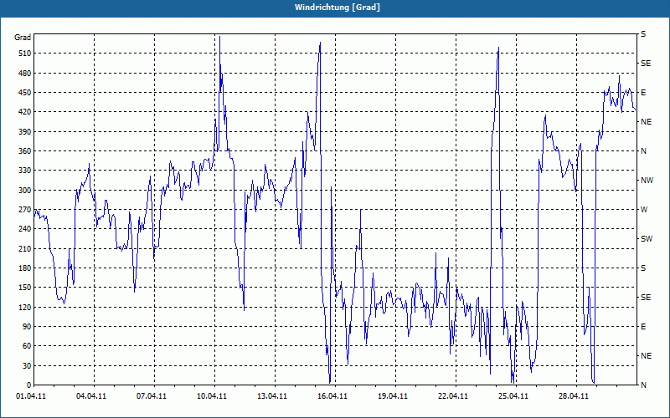
Task: Select the y-axis value 30
Action: (28, 365)
